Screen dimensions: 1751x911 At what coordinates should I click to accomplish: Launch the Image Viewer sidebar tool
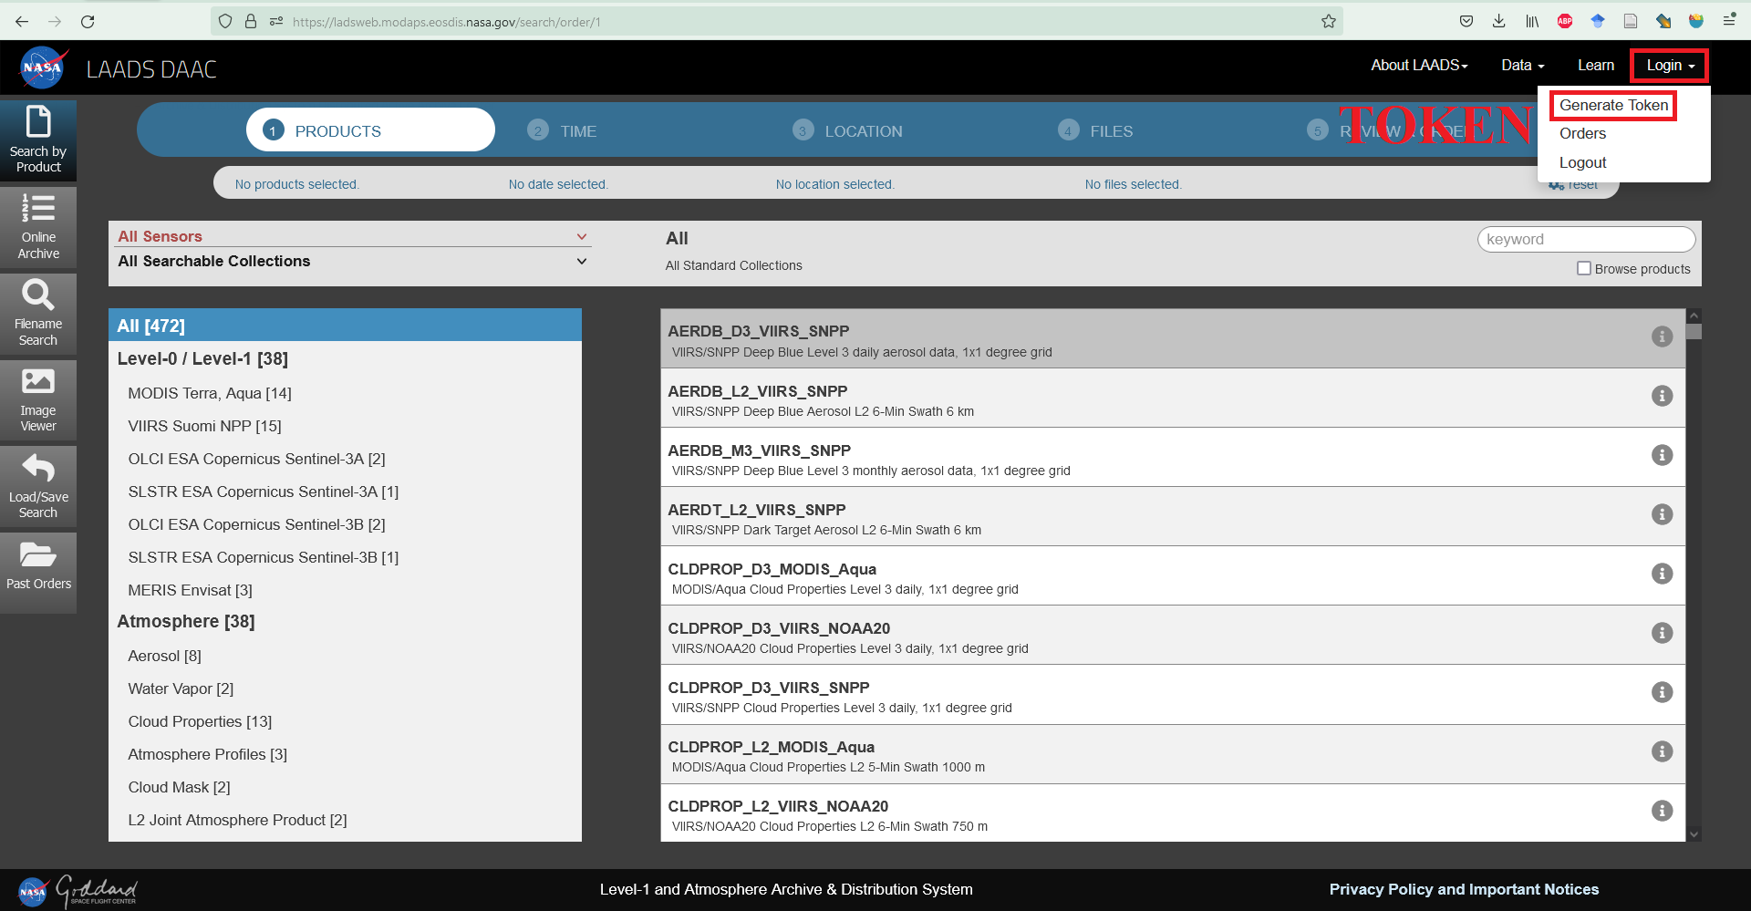[38, 399]
